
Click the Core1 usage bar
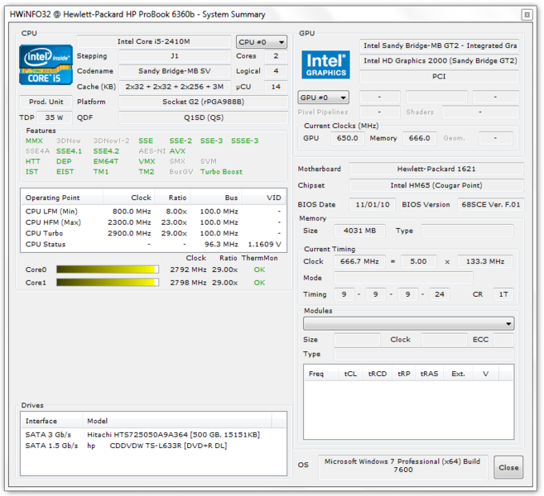click(108, 283)
